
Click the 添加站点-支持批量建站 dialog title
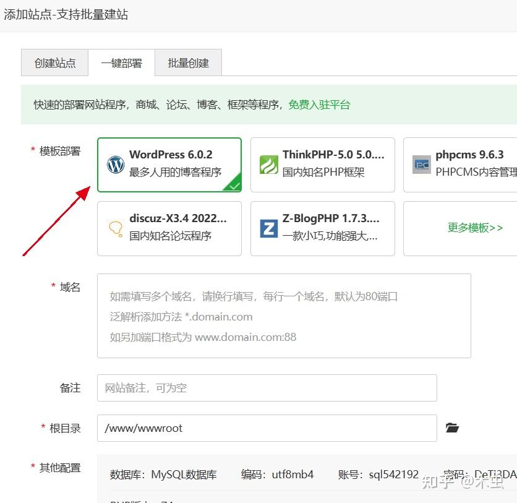(x=66, y=14)
